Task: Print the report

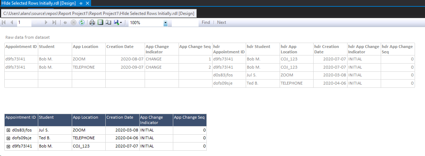Action: point(92,23)
